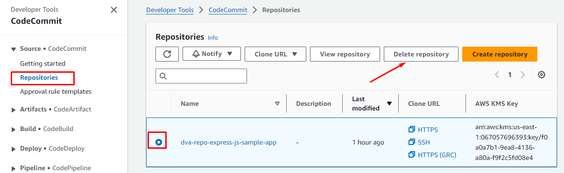The height and width of the screenshot is (173, 564).
Task: Go to next page arrow
Action: point(523,75)
